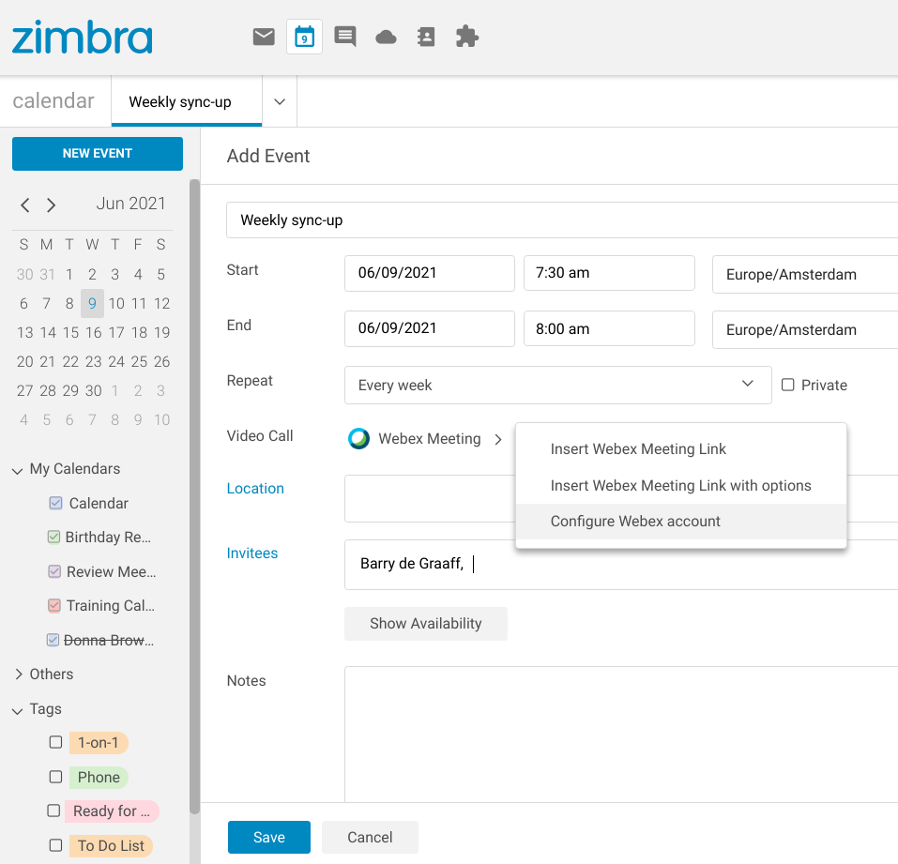Go to previous month in mini calendar
Image resolution: width=898 pixels, height=864 pixels.
pyautogui.click(x=25, y=205)
